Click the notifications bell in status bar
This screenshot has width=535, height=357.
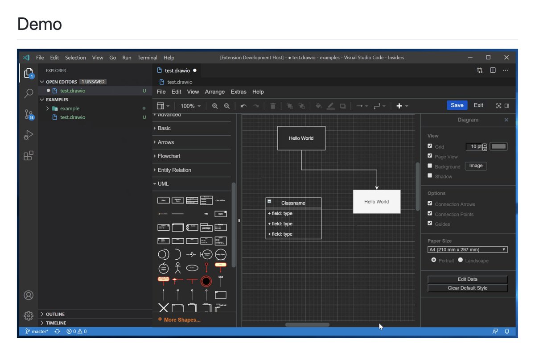point(507,332)
